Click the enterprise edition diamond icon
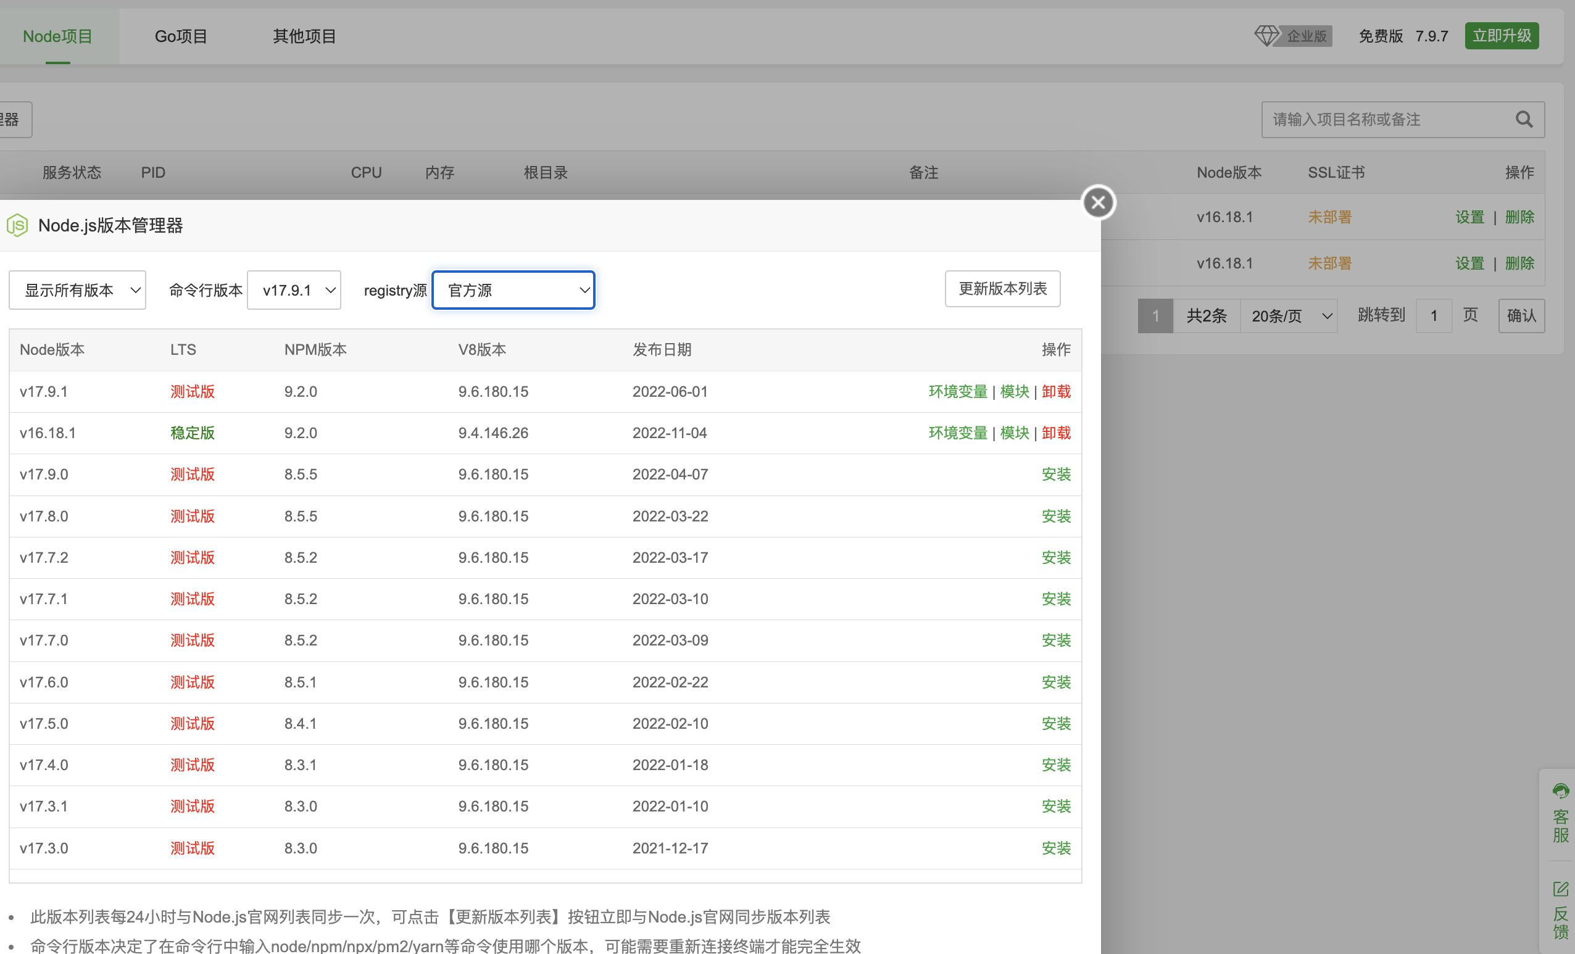The height and width of the screenshot is (954, 1575). click(1266, 36)
